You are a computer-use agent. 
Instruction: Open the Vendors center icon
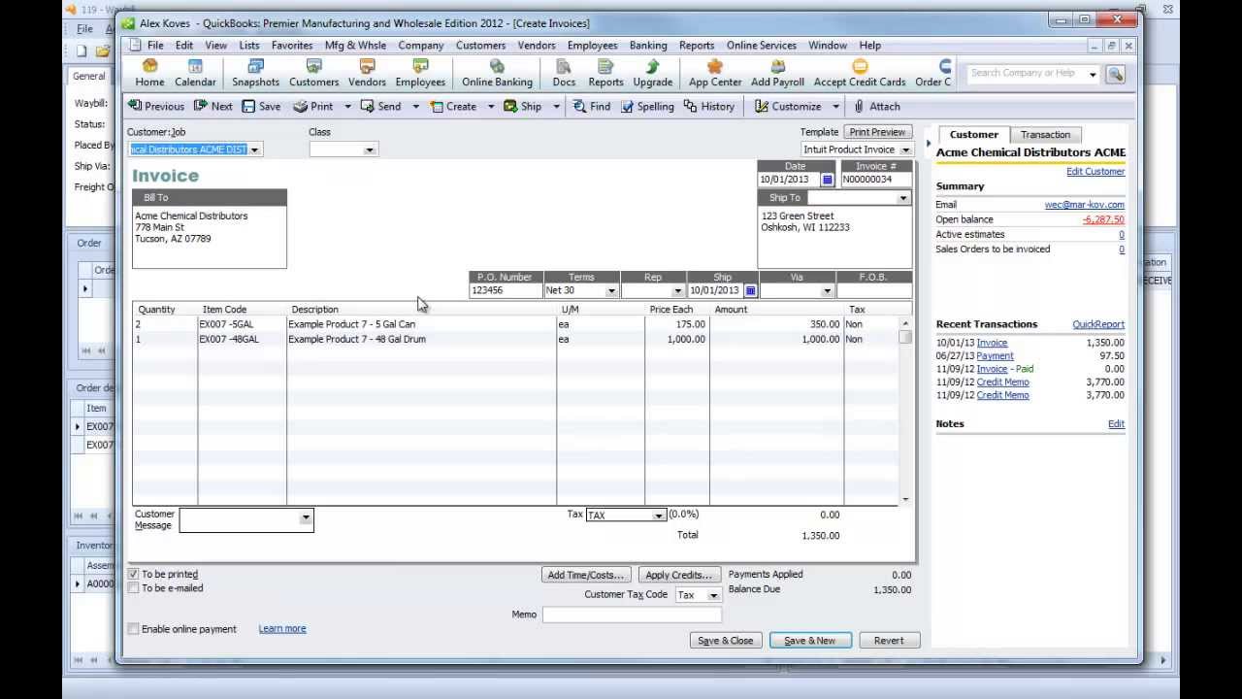pyautogui.click(x=367, y=73)
